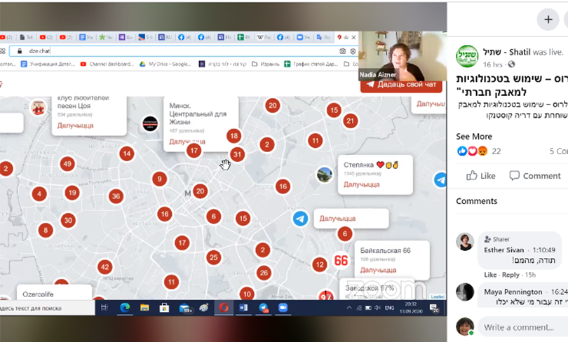
Task: Reply to Esther Sivan's comment
Action: (510, 275)
